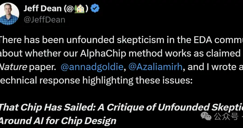Click the bold title 'That Chip Has Sailed'
Image resolution: width=243 pixels, height=128 pixels.
click(48, 107)
